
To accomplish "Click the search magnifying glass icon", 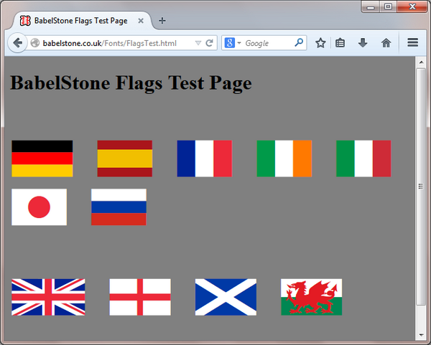I will tap(299, 42).
